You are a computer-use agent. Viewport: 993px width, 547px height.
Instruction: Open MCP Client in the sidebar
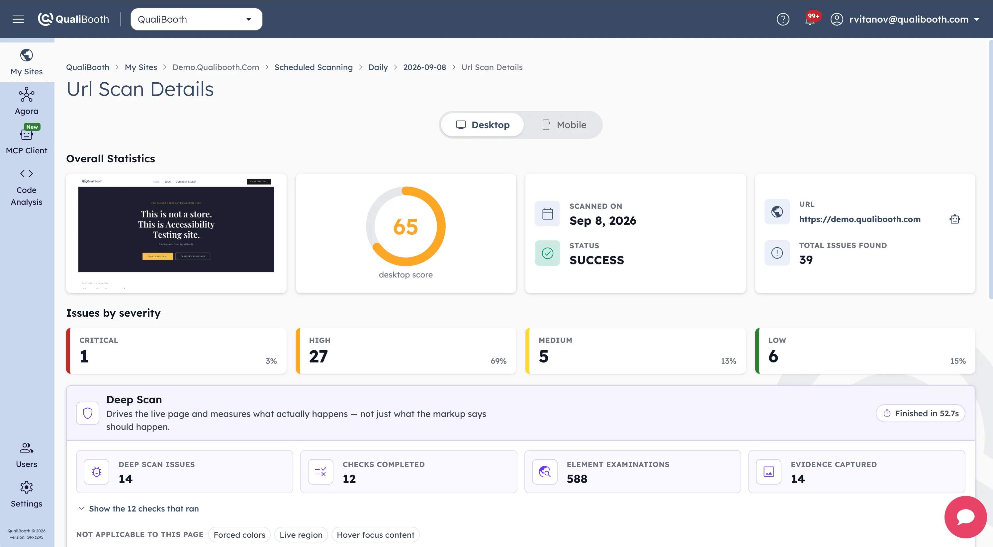pos(27,140)
